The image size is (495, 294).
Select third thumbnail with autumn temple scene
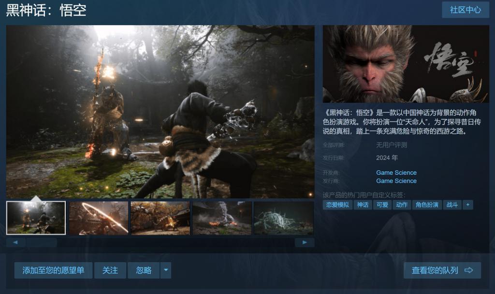[160, 218]
